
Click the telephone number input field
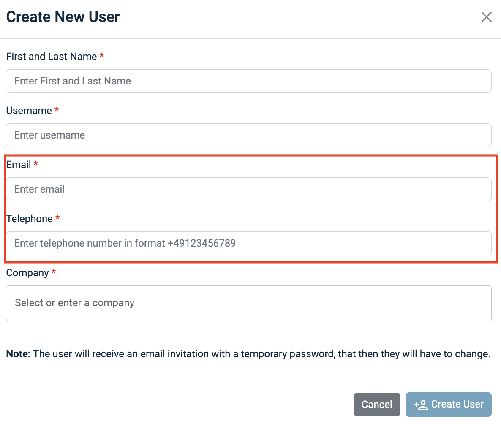click(248, 243)
